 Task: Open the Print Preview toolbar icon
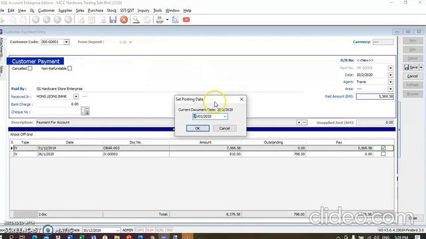pyautogui.click(x=176, y=20)
